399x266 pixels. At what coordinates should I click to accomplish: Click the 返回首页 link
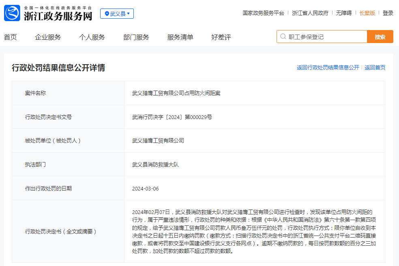375,67
